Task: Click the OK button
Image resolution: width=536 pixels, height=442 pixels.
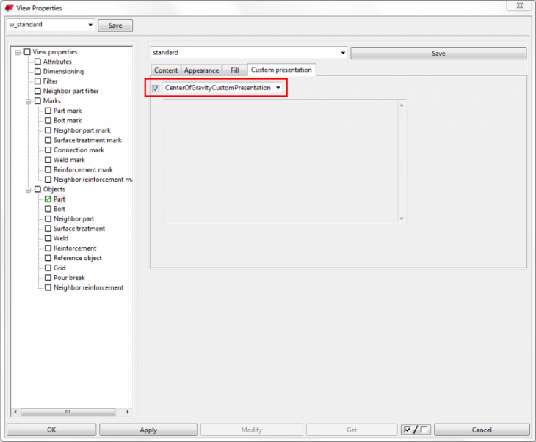Action: (51, 430)
